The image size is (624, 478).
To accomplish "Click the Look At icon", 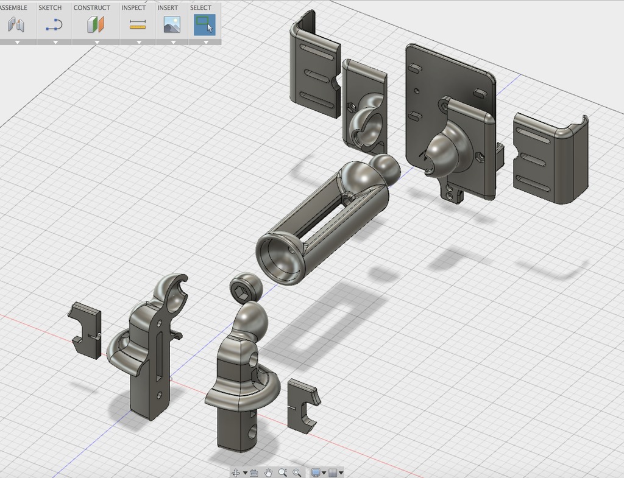I will click(x=254, y=473).
